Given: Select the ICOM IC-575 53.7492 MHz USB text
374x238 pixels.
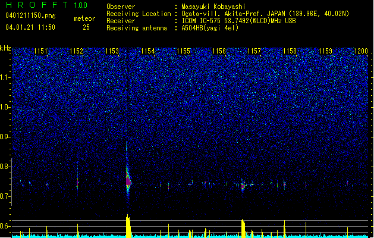Looking at the screenshot, I should (x=238, y=21).
